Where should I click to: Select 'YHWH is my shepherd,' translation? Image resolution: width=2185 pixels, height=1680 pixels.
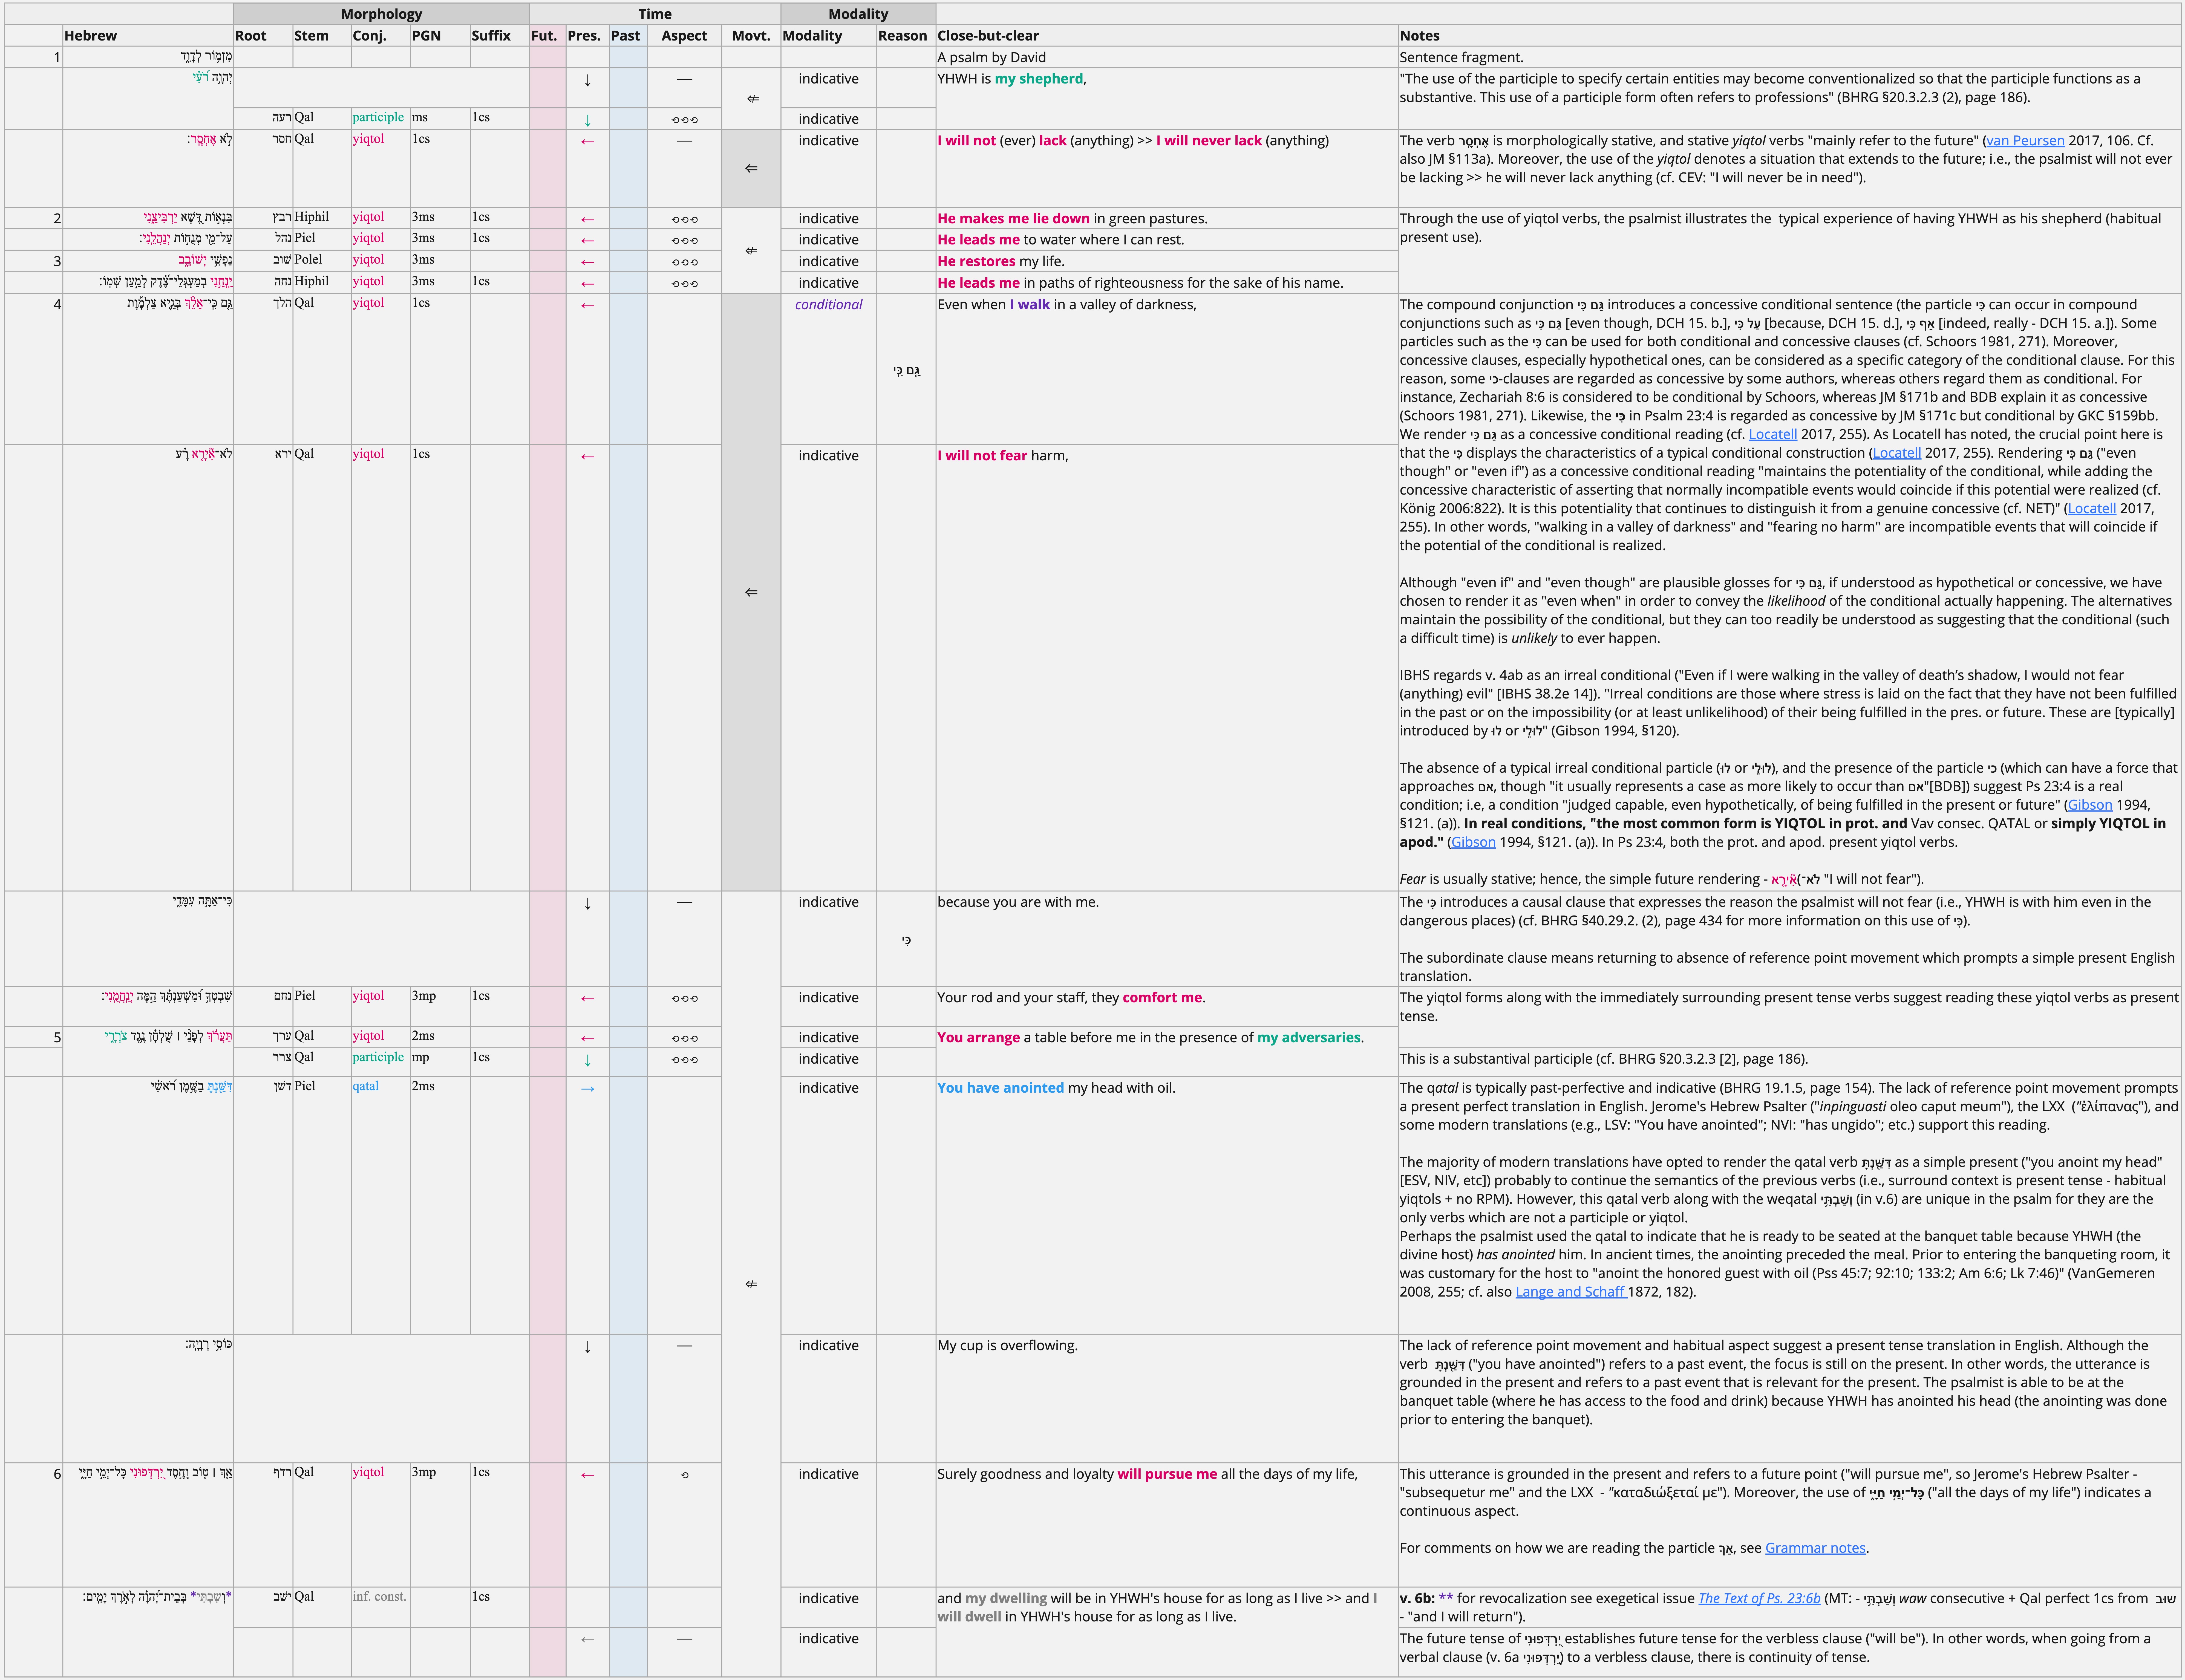(1167, 98)
